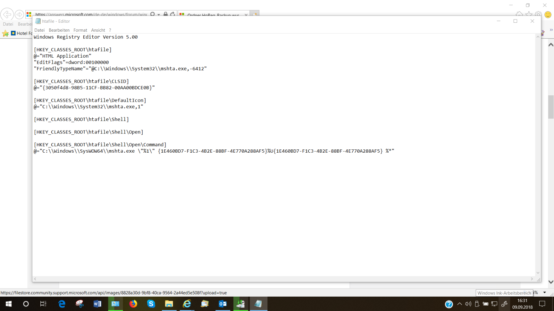Screen dimensions: 554x311
Task: Close the Ordner HpReg Backup browser tab
Action: [246, 15]
